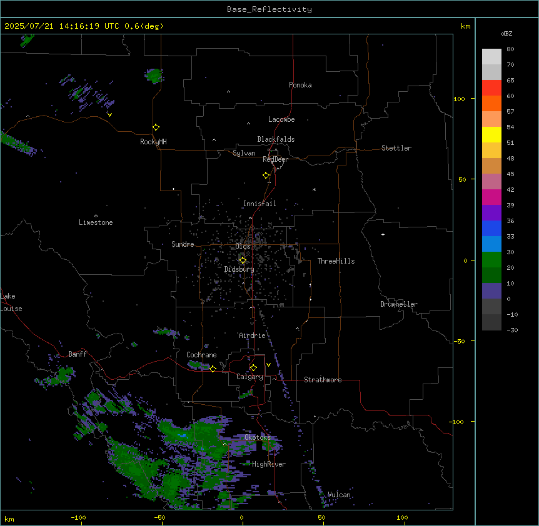This screenshot has height=526, width=539.
Task: Select the orange swatch between 60 and 57
Action: (x=491, y=103)
